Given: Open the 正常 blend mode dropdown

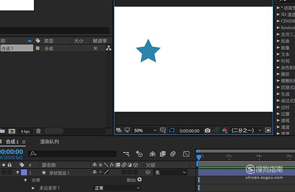Looking at the screenshot, I should pos(118,188).
